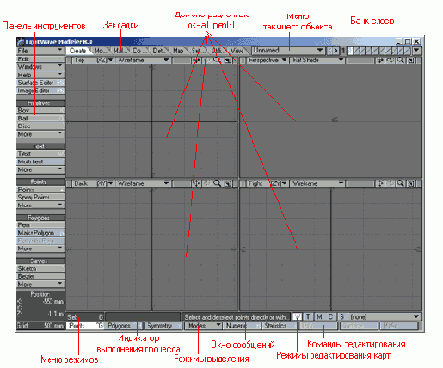Click the zoom magnifier icon in Top viewport
The image size is (443, 368).
pyautogui.click(x=217, y=60)
